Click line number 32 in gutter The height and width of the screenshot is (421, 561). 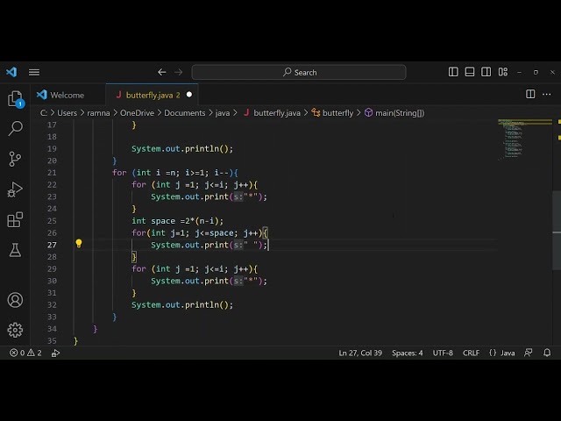(x=53, y=305)
